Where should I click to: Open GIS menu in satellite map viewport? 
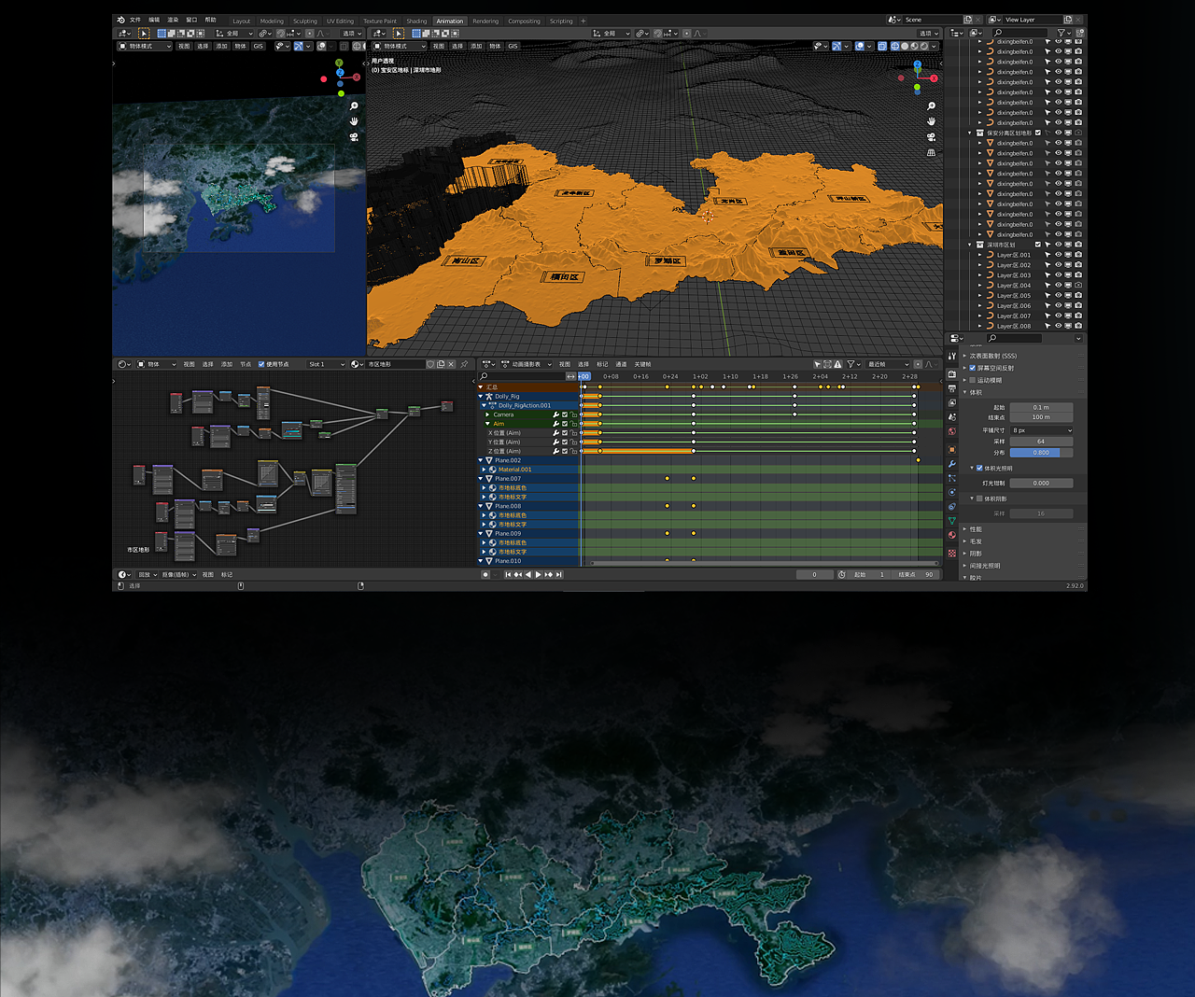[259, 46]
